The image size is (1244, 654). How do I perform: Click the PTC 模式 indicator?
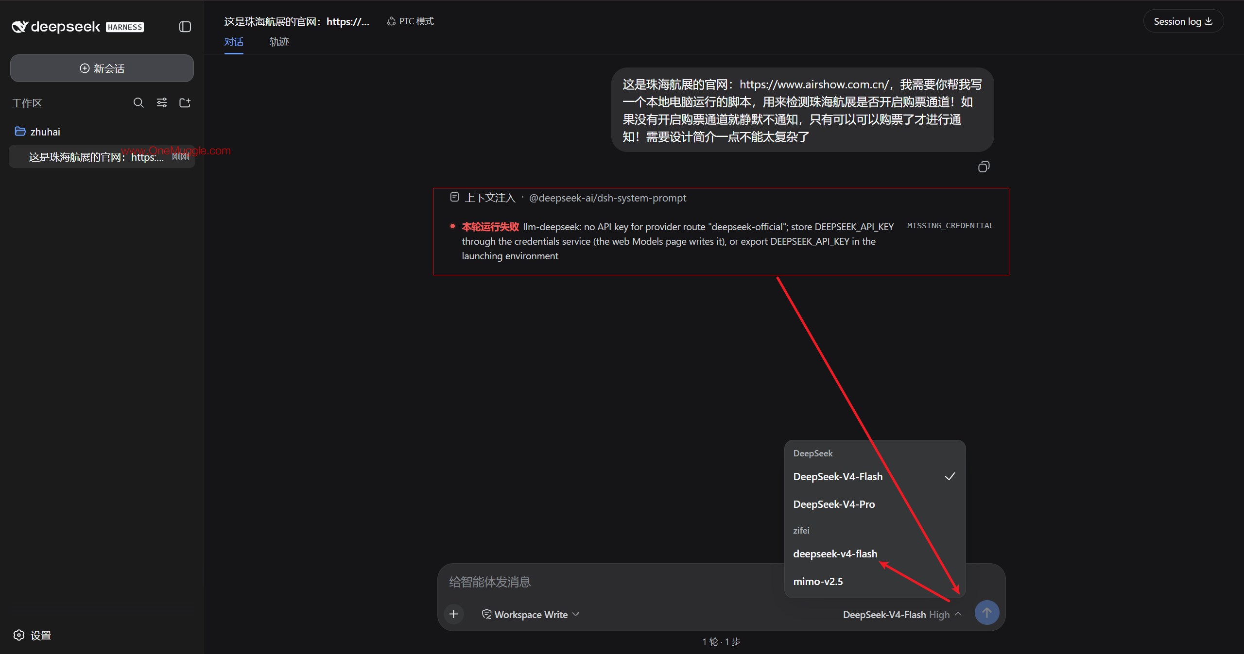(411, 21)
